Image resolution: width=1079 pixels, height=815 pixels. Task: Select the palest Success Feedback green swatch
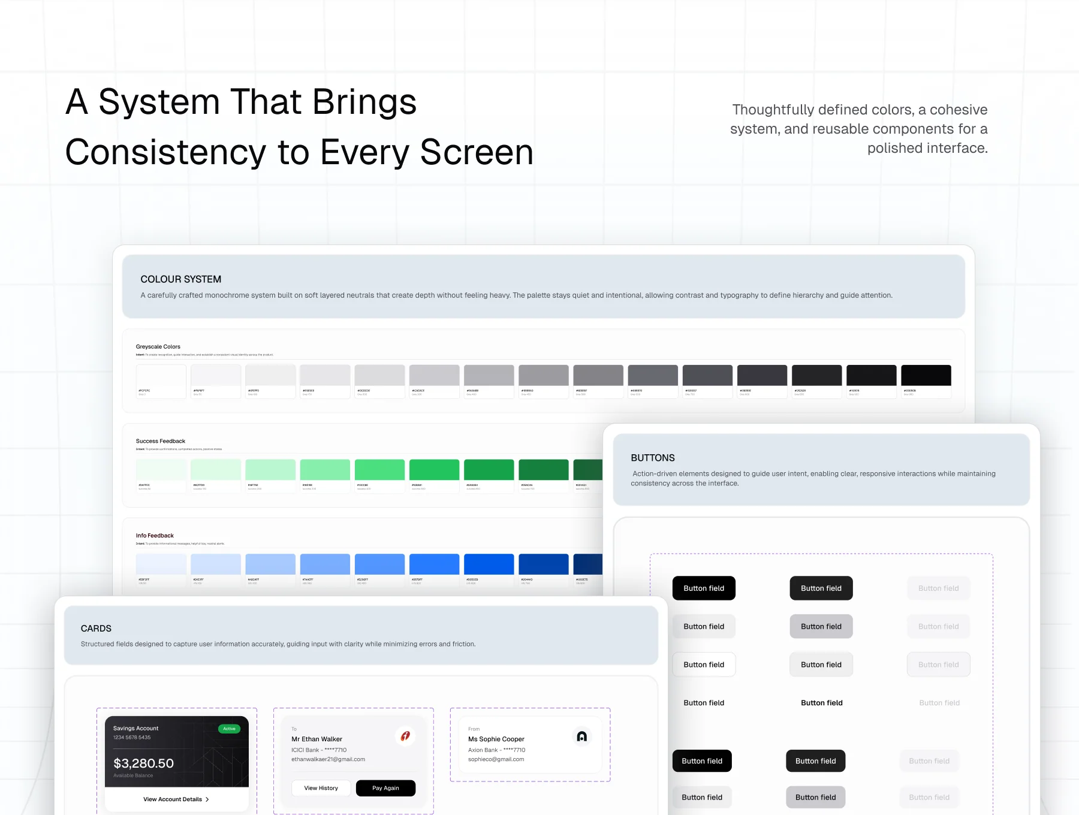click(x=161, y=476)
